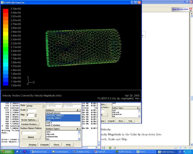Select exhaust-fan in Surface Types
Viewport: 193px width, 154px height.
pyautogui.click(x=62, y=137)
